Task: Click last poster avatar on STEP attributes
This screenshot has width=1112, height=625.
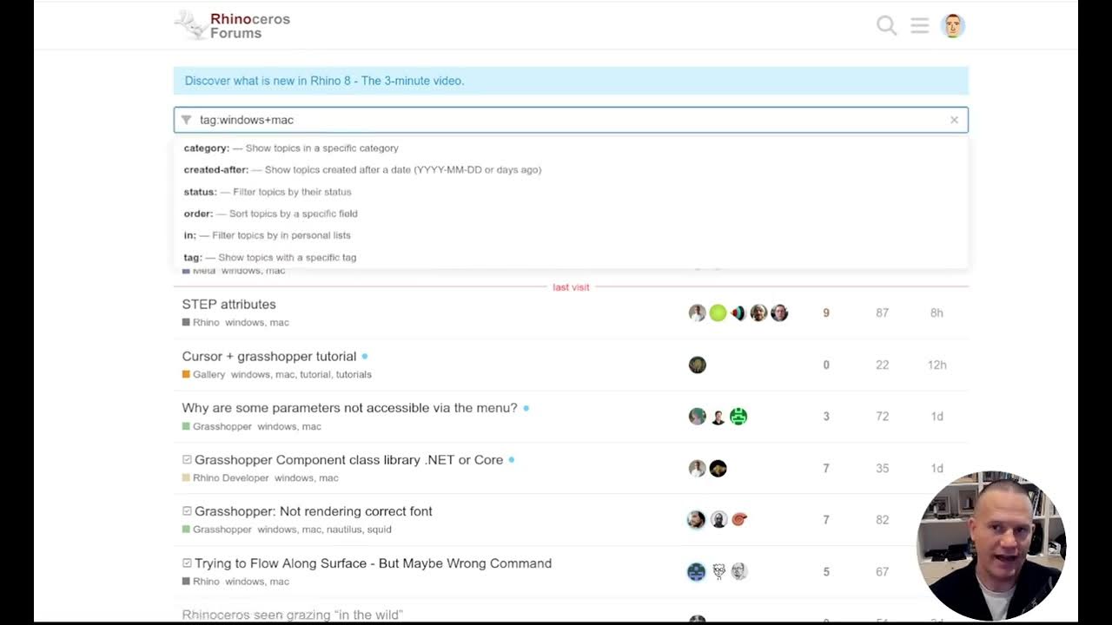Action: click(x=779, y=313)
